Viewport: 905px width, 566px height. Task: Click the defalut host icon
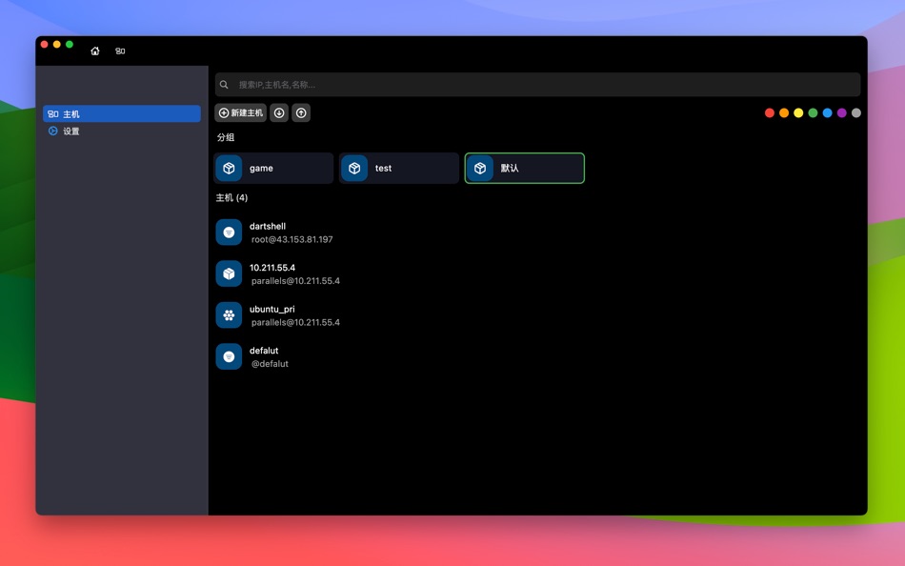pyautogui.click(x=229, y=356)
